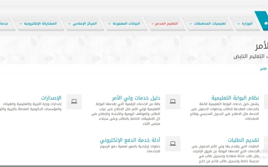Expand the الوزارة dropdown arrow

point(239,24)
